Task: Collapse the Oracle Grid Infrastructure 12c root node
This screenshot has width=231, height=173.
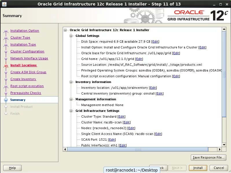Action: tap(65, 30)
